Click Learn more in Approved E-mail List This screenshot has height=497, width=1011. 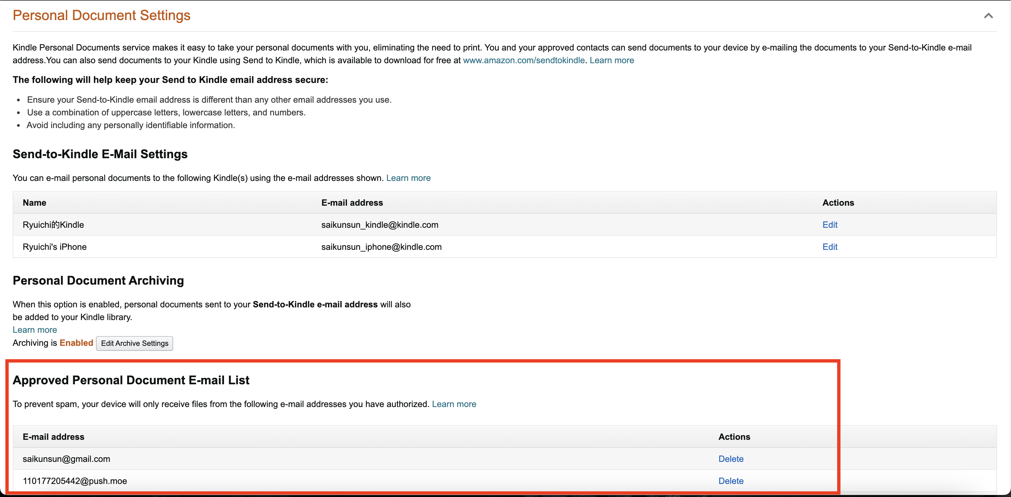tap(454, 404)
